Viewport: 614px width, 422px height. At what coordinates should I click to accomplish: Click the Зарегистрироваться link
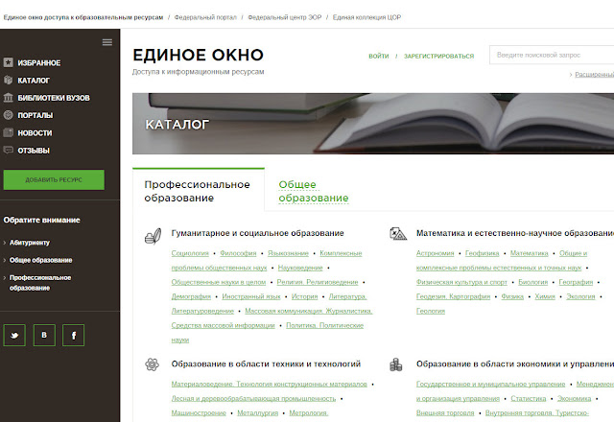click(x=438, y=56)
